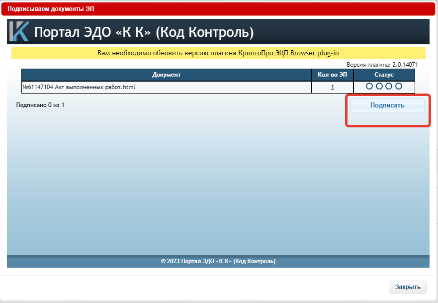Open the КриптоПро ЭЦП Browser plug-in link
Viewport: 438px width, 303px height.
(x=288, y=53)
